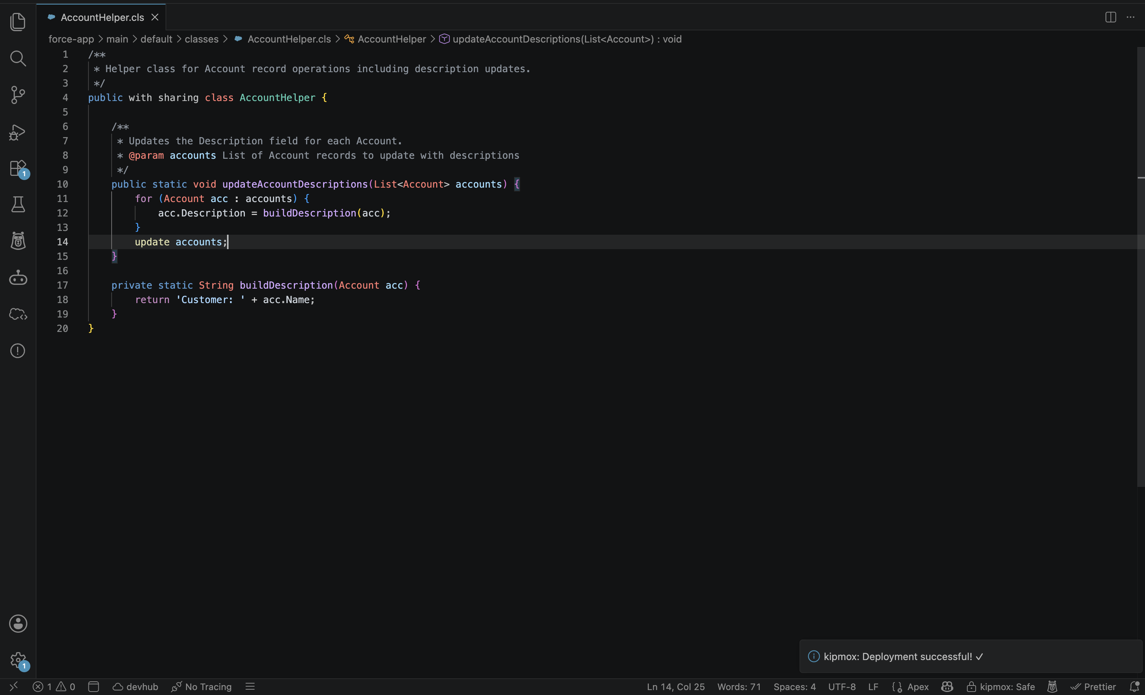This screenshot has height=695, width=1145.
Task: Open the notifications bell icon
Action: pos(1134,687)
